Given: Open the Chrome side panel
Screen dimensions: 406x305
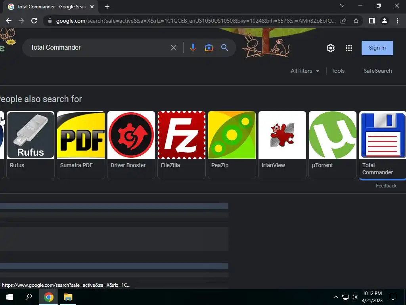Looking at the screenshot, I should click(x=372, y=21).
